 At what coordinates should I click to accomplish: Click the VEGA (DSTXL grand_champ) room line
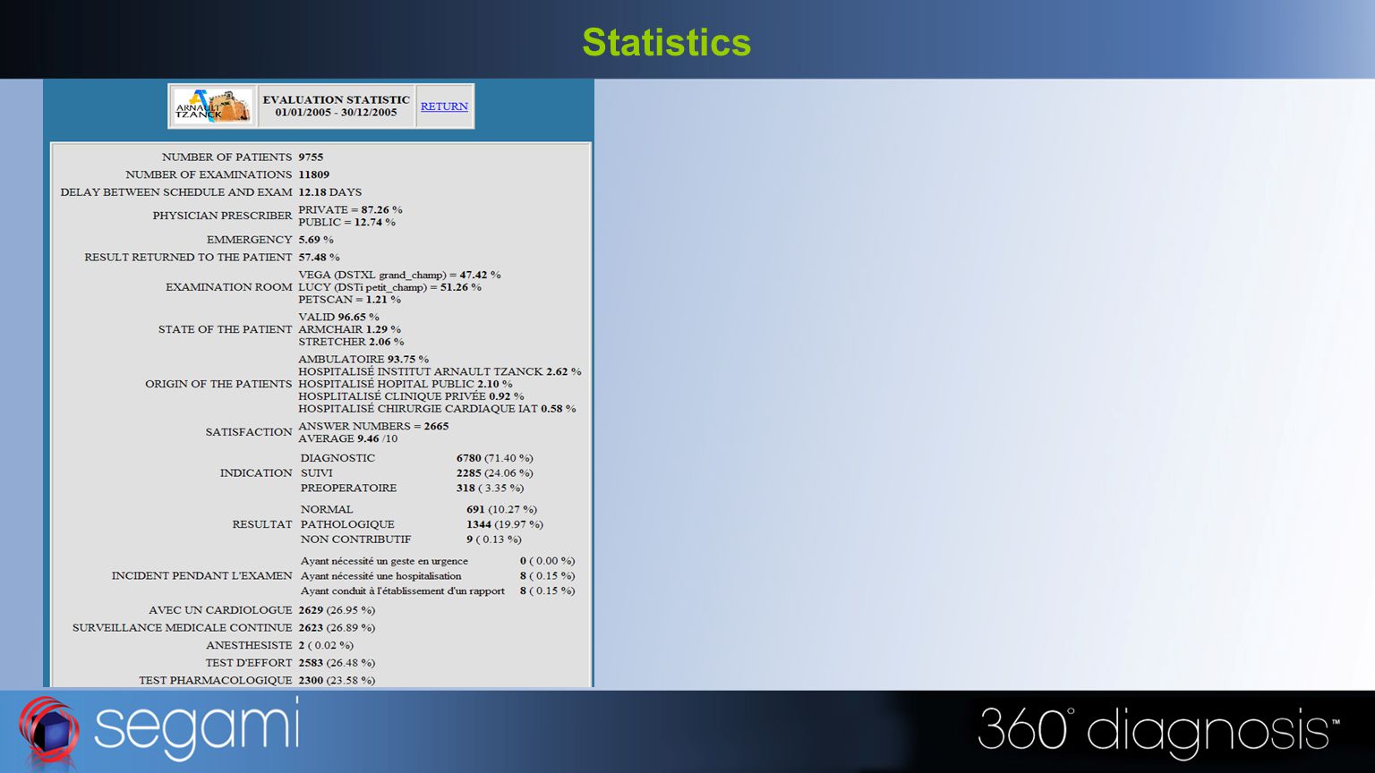click(x=399, y=275)
